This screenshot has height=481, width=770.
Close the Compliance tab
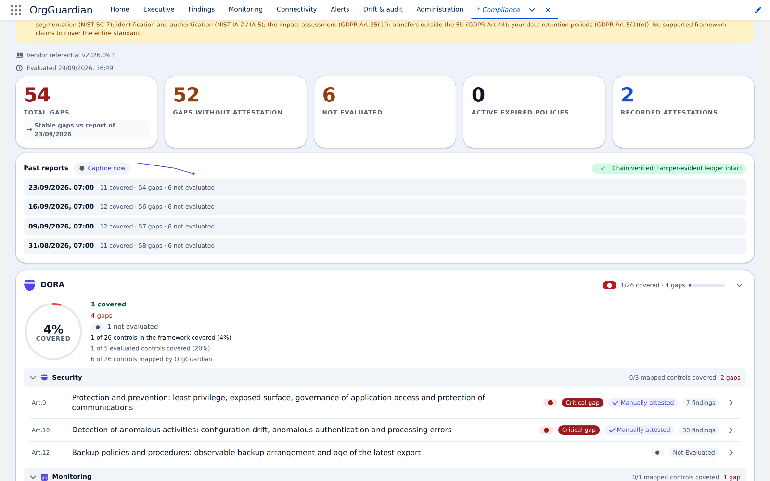tap(548, 10)
